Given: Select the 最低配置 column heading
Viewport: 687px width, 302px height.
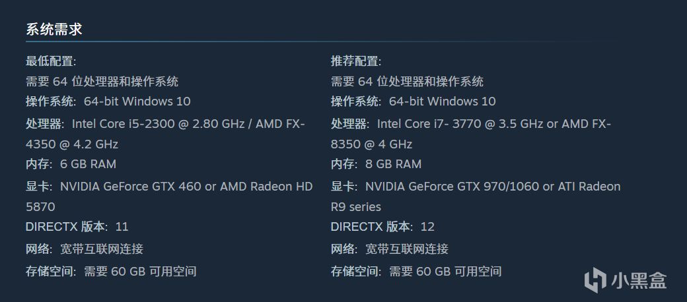Looking at the screenshot, I should pos(51,61).
